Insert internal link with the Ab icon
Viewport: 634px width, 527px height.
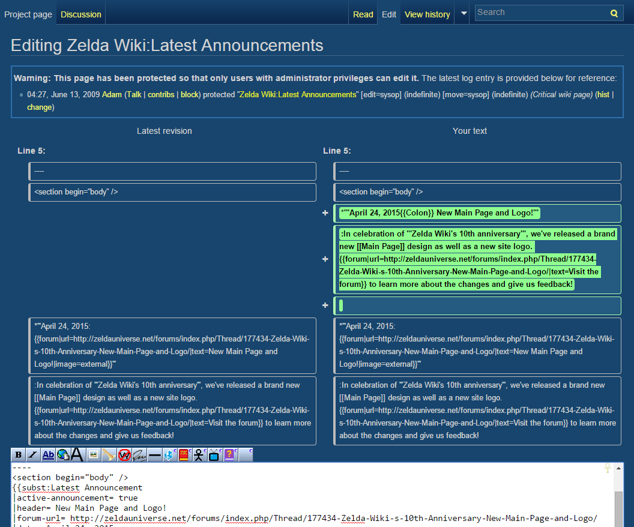pos(48,455)
